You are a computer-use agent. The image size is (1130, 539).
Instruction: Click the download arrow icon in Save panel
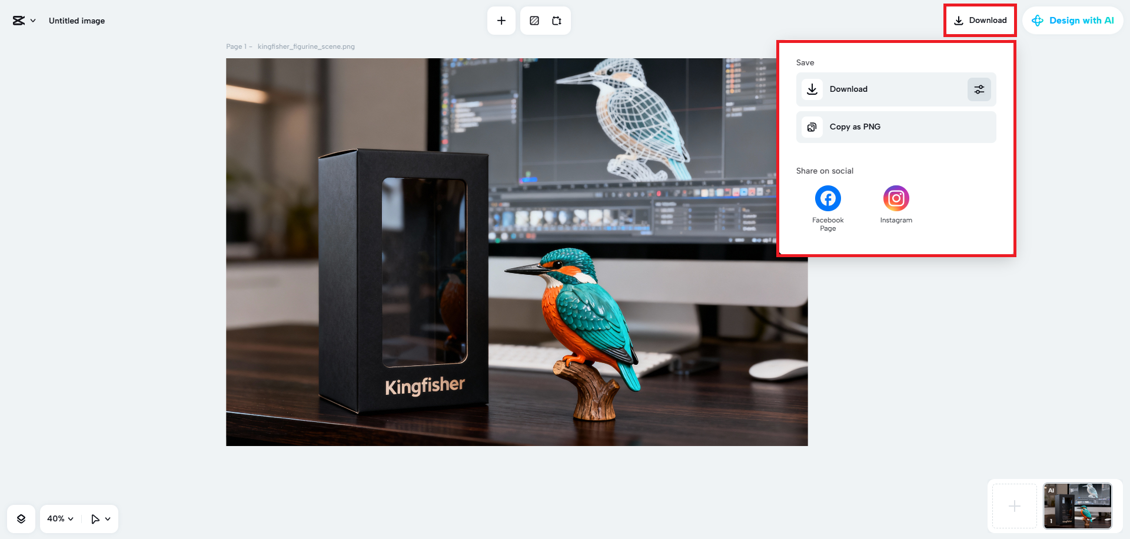pos(812,89)
